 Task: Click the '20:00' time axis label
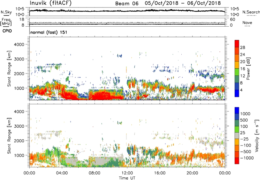[192, 173]
